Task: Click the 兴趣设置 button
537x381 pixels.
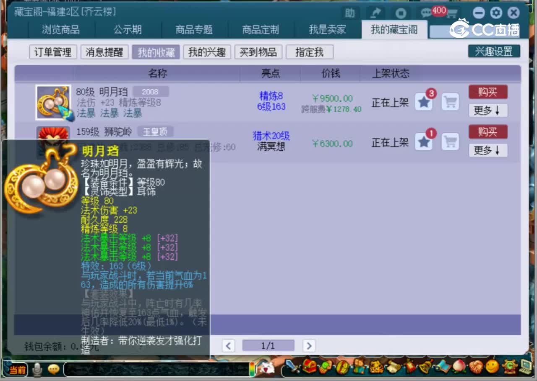Action: (494, 51)
